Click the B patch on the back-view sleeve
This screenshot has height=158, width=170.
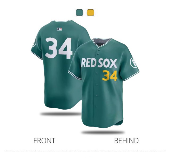[x=34, y=42]
